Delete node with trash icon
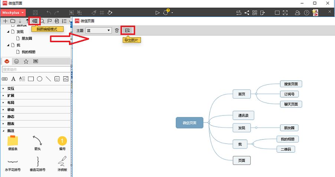 coord(116,30)
